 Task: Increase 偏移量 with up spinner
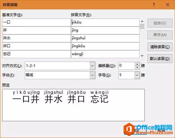137,64
